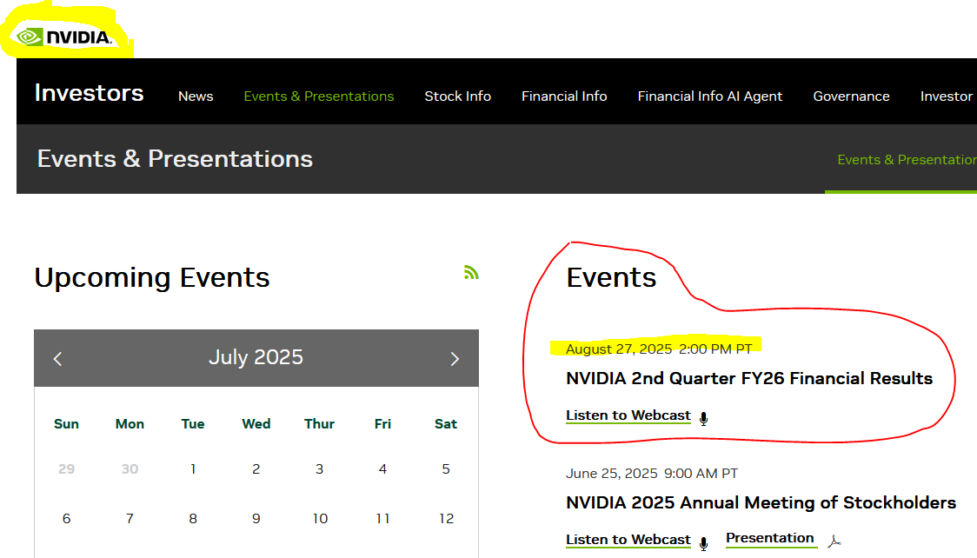The image size is (977, 558).
Task: Open the RSS feed icon
Action: pyautogui.click(x=472, y=272)
